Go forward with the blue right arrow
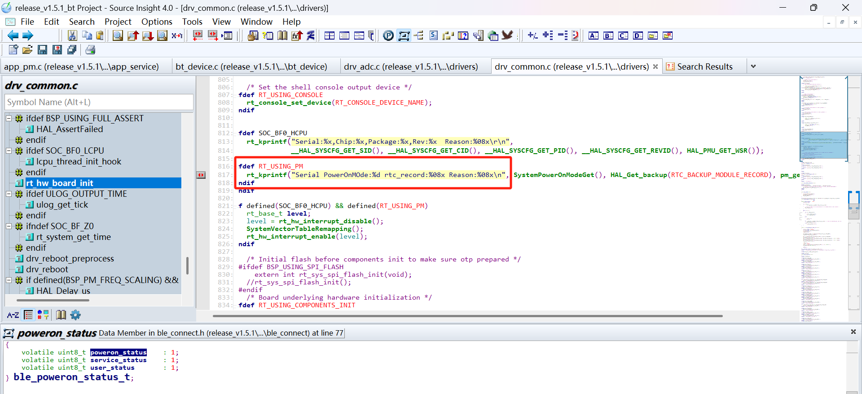 point(28,35)
